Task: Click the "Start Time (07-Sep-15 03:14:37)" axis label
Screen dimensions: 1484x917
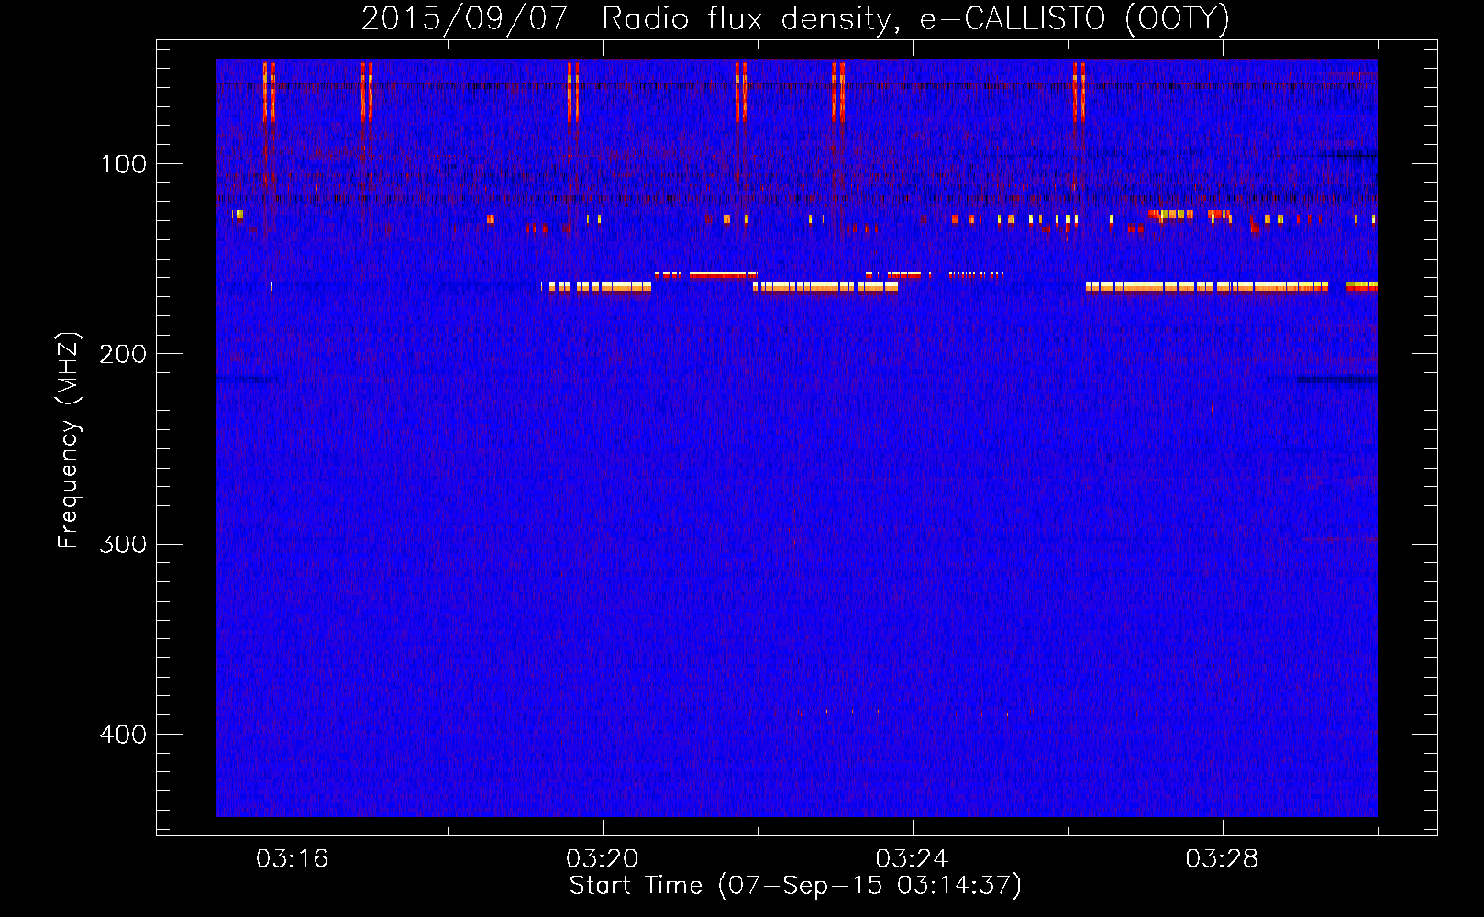Action: [795, 886]
